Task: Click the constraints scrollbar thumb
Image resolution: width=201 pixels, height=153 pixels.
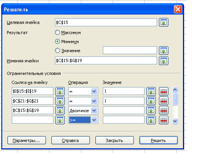Action: coord(175,99)
